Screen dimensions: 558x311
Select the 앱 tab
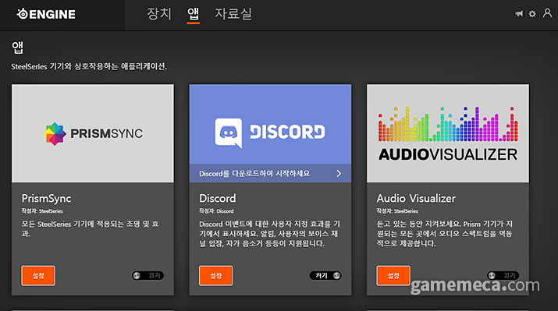click(x=194, y=15)
